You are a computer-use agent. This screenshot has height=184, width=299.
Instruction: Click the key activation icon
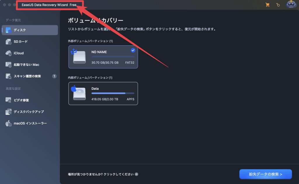[x=278, y=5]
